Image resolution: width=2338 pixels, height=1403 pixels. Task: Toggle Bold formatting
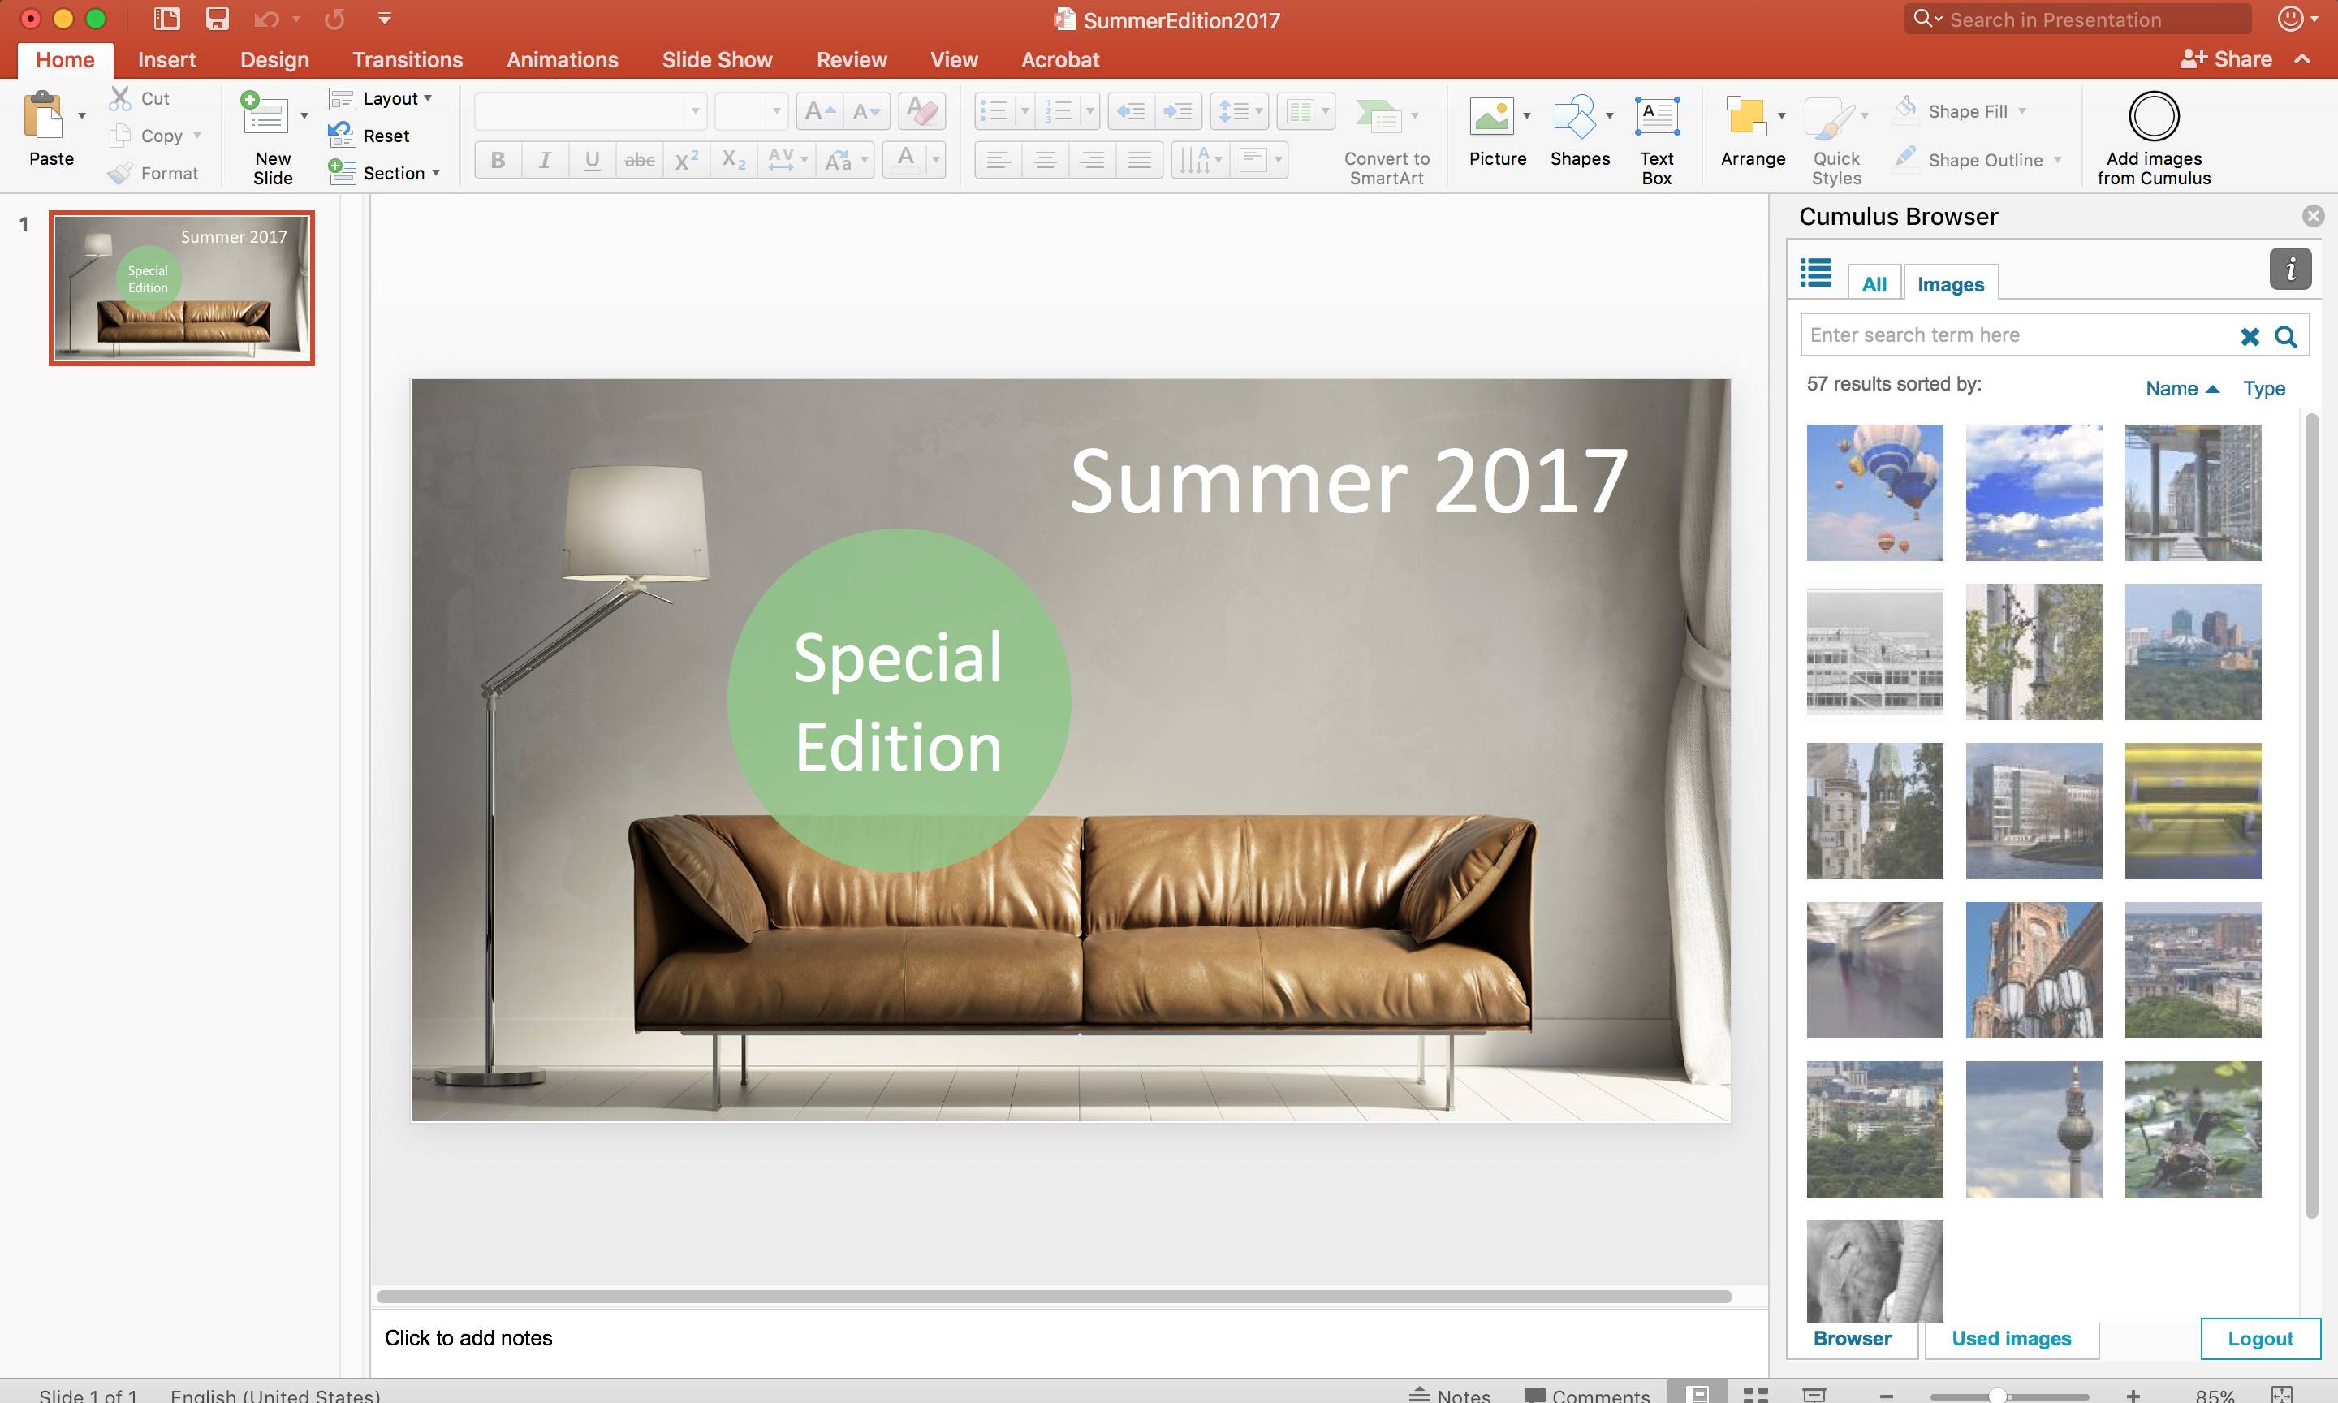click(x=498, y=161)
